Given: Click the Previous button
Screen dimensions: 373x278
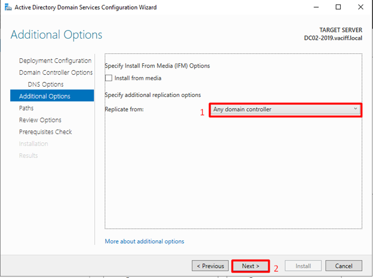Looking at the screenshot, I should pyautogui.click(x=210, y=266).
